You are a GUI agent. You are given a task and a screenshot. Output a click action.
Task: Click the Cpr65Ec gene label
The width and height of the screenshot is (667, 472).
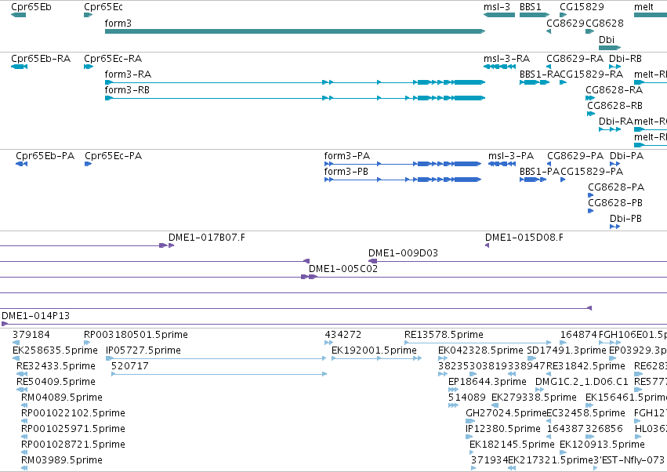[103, 7]
